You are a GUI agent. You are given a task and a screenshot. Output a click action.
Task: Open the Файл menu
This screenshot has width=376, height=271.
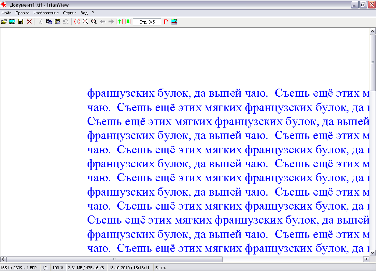[6, 13]
